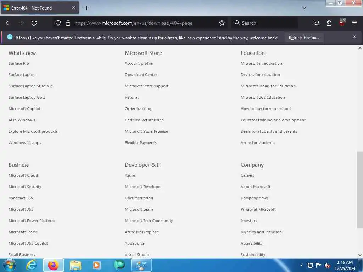Open the Firefox hamburger menu
The height and width of the screenshot is (272, 363).
354,23
